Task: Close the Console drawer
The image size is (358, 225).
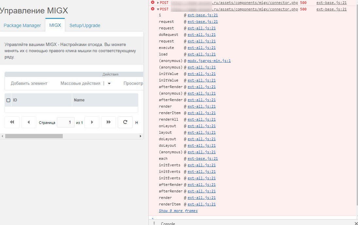Action: pyautogui.click(x=356, y=223)
